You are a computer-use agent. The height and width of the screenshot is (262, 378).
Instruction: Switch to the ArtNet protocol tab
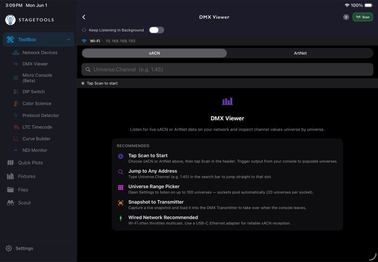(x=300, y=53)
